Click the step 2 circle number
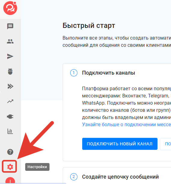171x184 pixels. [73, 177]
